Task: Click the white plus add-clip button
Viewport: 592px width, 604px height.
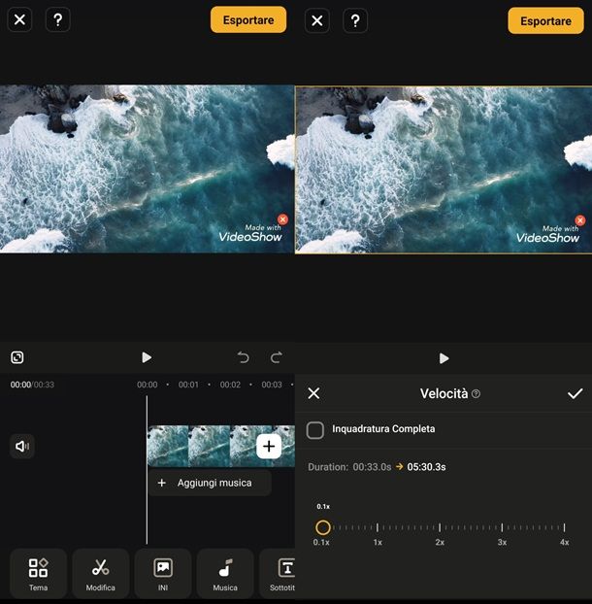Action: pos(269,447)
